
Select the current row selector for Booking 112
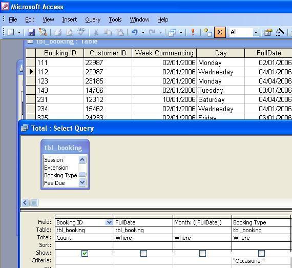31,72
